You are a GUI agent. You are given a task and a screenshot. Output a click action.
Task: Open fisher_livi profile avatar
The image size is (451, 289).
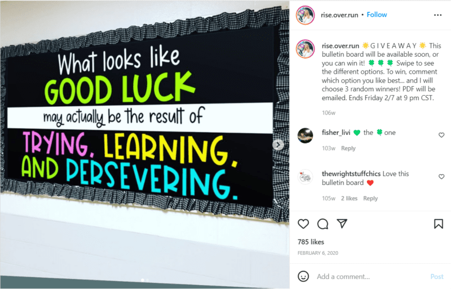click(305, 136)
